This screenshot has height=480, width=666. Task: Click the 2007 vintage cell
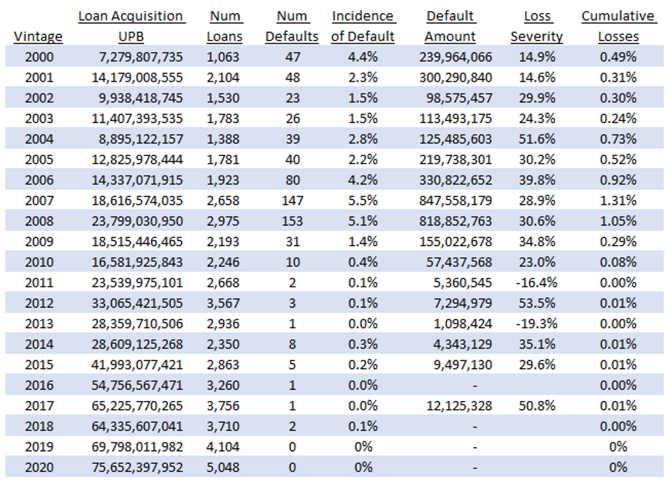tap(38, 201)
